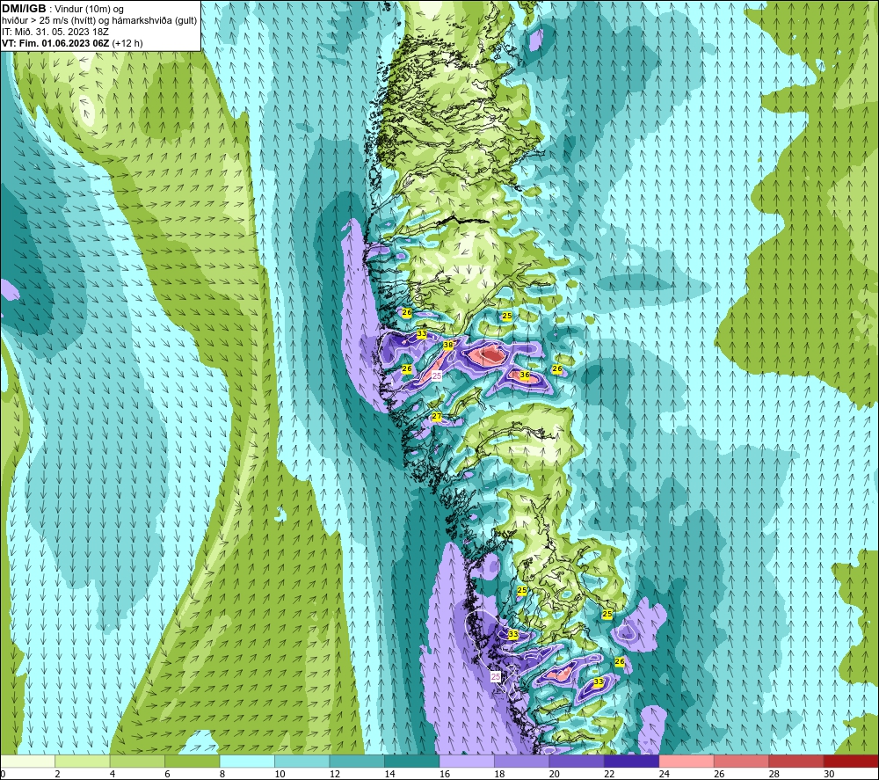Select the dark red swatch above 30 m/s
Image resolution: width=879 pixels, height=780 pixels.
click(x=852, y=762)
